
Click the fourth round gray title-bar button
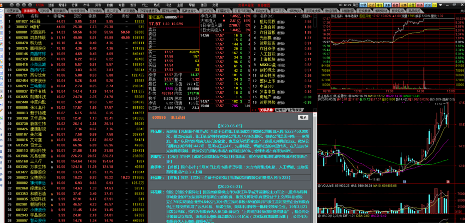30,5
